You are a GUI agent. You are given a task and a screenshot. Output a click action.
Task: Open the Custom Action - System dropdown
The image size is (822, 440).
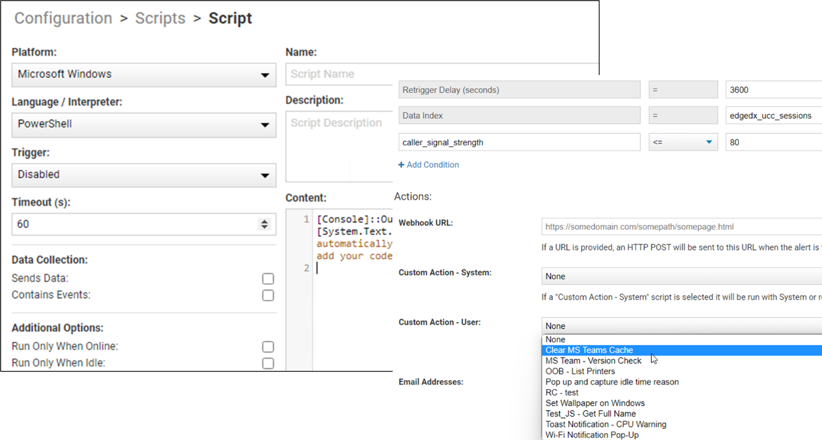[682, 276]
